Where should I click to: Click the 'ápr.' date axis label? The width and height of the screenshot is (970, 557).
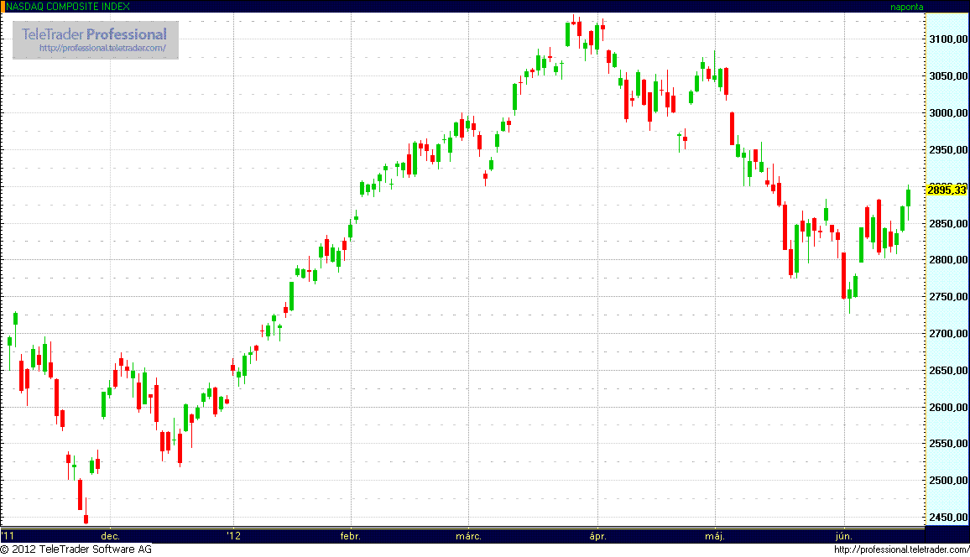(597, 536)
